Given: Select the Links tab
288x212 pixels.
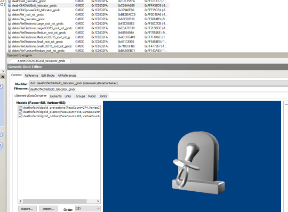Looking at the screenshot, I should point(68,96).
